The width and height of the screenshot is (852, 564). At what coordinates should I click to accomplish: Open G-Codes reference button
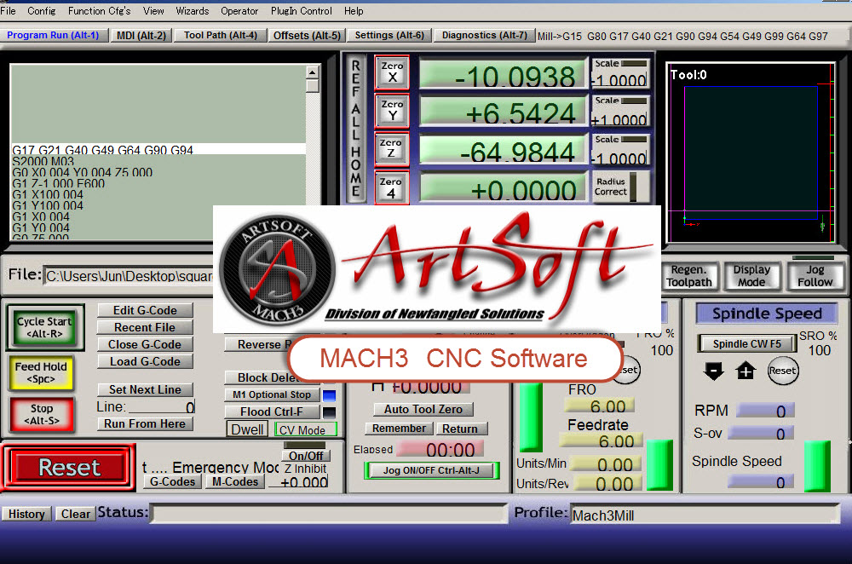pos(173,481)
